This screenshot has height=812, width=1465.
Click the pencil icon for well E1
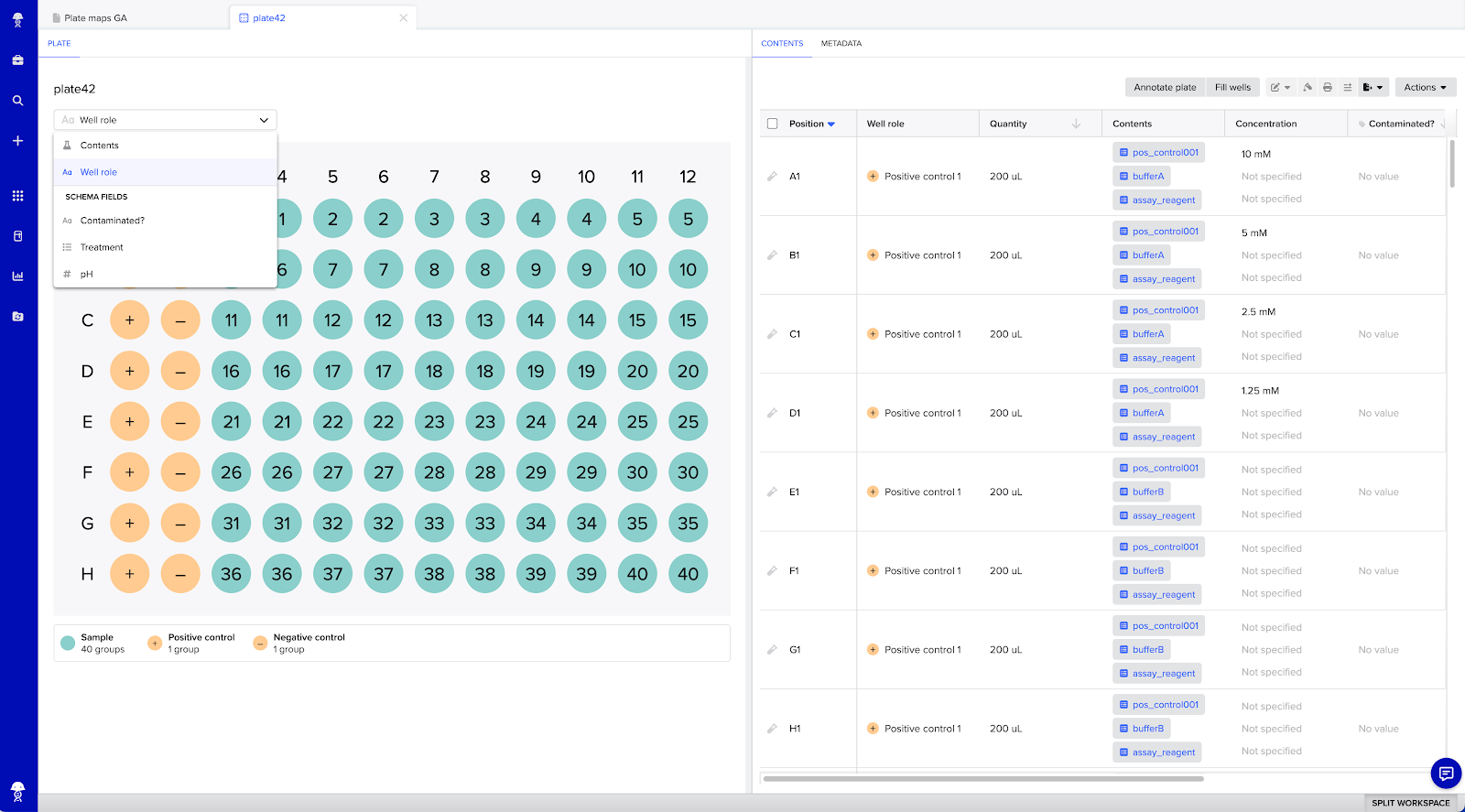click(x=772, y=492)
